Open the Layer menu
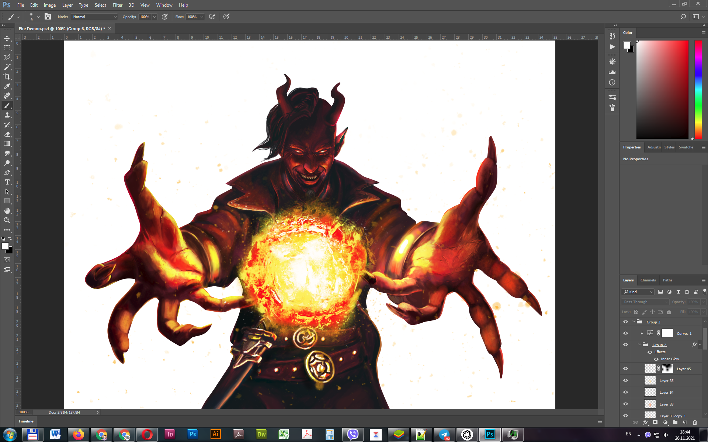This screenshot has height=442, width=708. pyautogui.click(x=67, y=5)
